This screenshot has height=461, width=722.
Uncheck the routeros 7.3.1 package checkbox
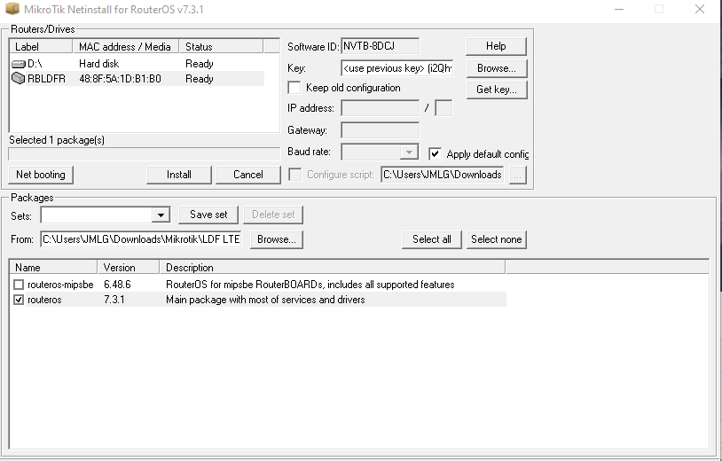[19, 300]
